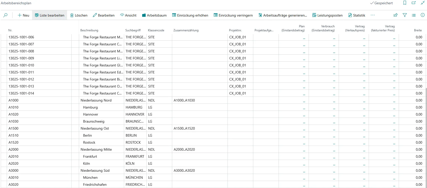Click icon beside Arbeitsaufträge generieren

click(260, 15)
